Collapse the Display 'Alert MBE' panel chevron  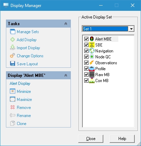[66, 75]
